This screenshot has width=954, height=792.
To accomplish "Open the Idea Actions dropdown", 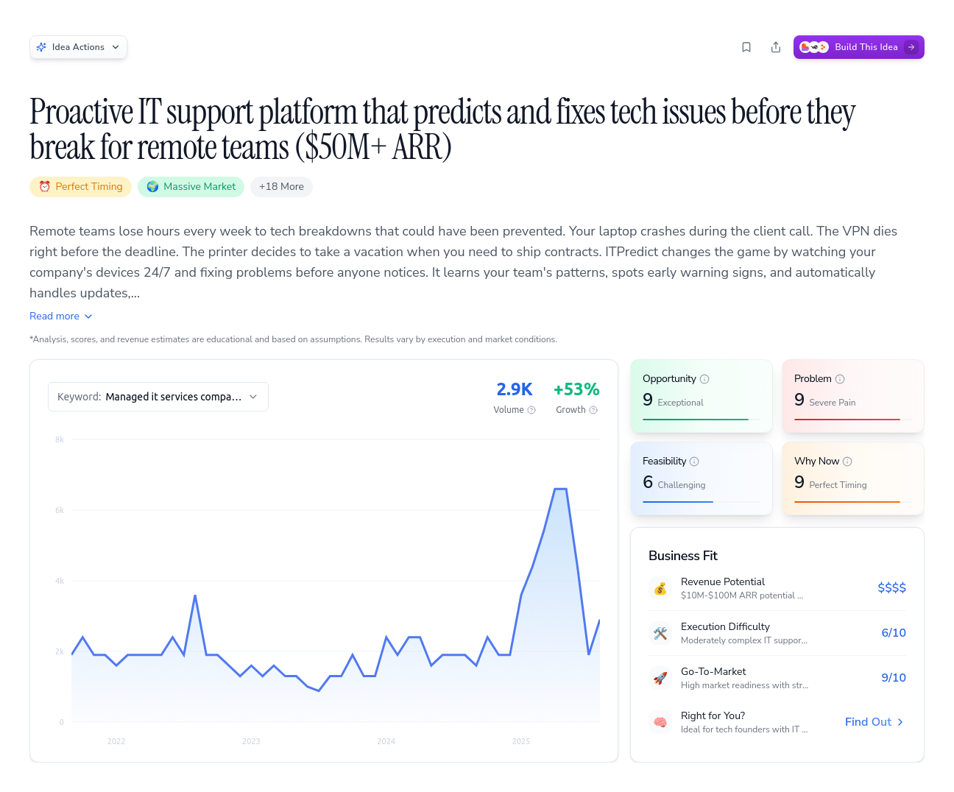I will (78, 46).
